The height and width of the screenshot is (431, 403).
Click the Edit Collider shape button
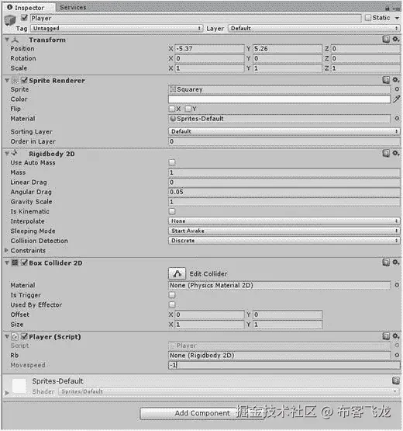tap(177, 274)
